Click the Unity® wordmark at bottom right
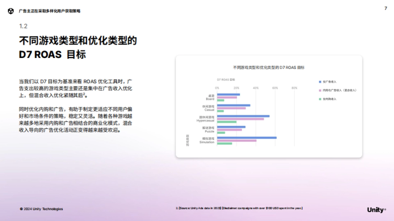 [x=375, y=210]
